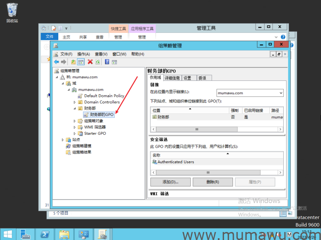Click the 添加(D)... button
The image size is (321, 240).
tap(170, 182)
